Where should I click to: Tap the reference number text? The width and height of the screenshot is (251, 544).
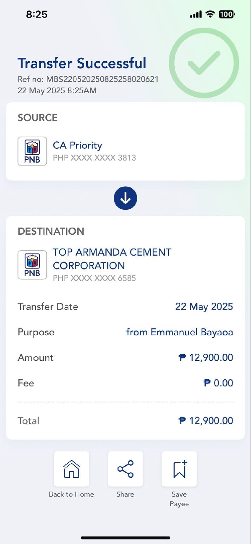click(x=88, y=79)
